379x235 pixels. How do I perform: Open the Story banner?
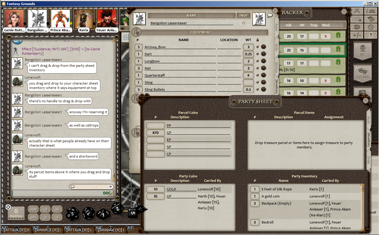pos(363,74)
